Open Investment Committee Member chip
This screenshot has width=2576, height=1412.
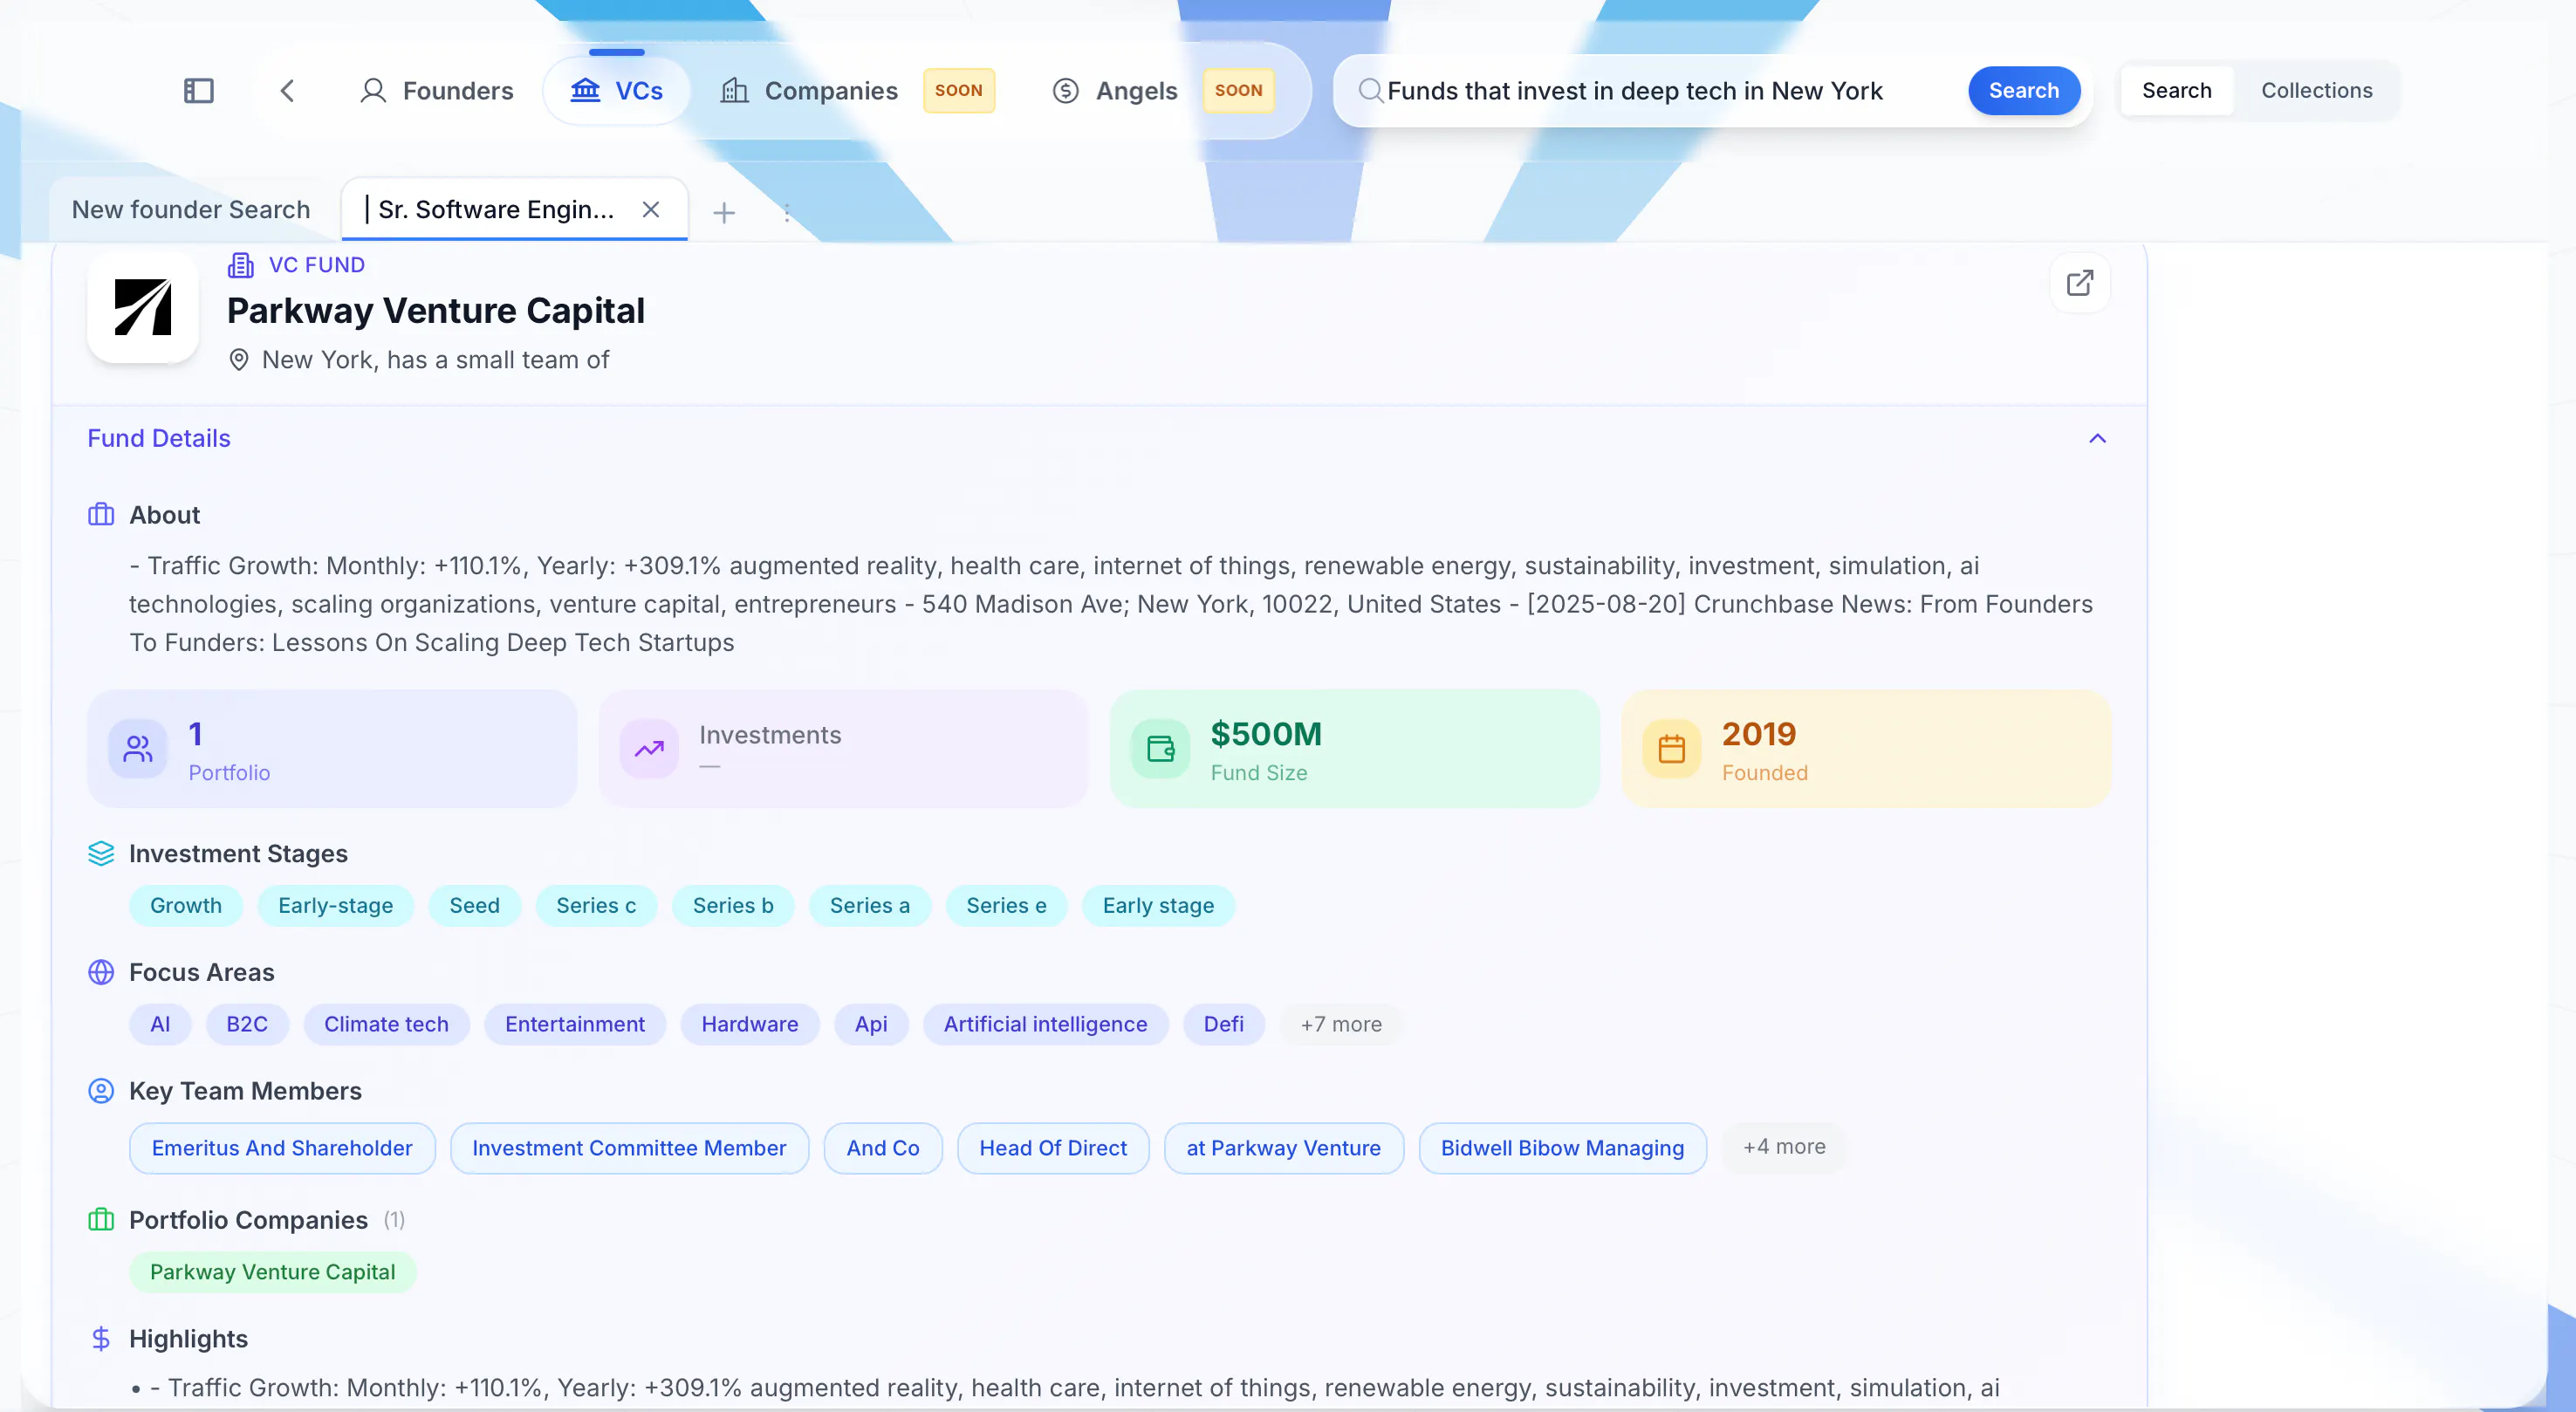(629, 1149)
